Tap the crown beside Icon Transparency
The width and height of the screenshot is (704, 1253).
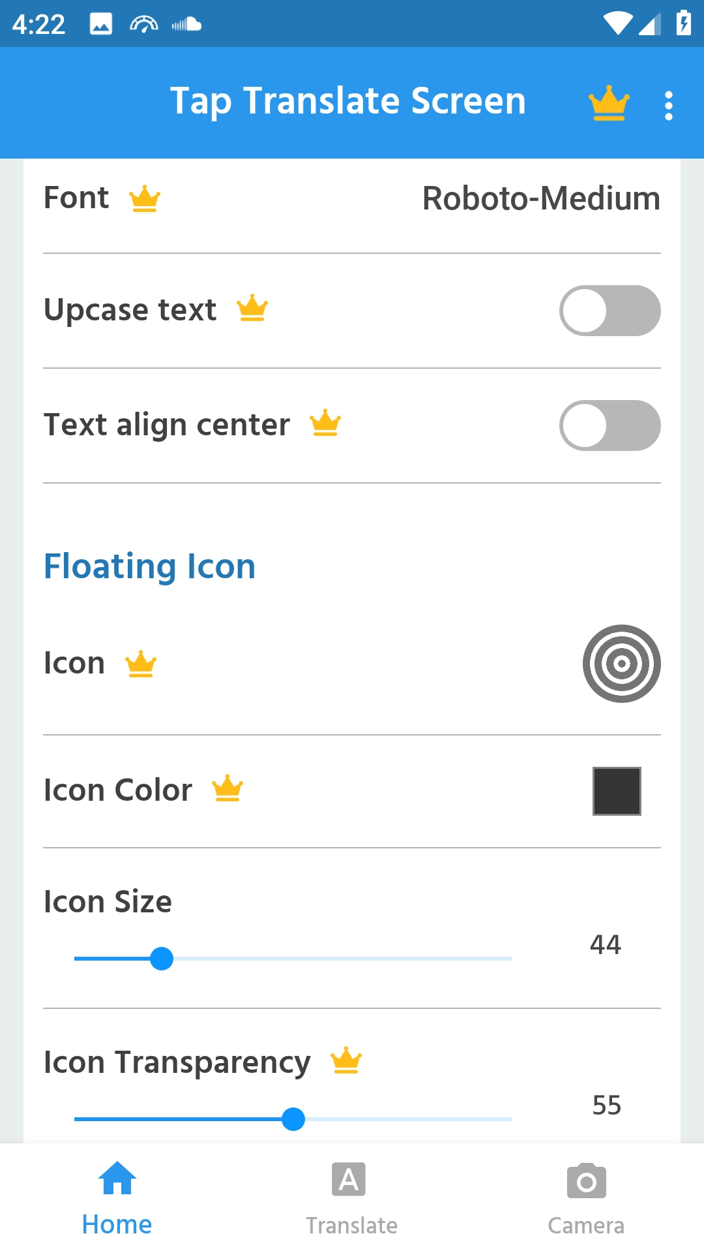coord(346,1060)
